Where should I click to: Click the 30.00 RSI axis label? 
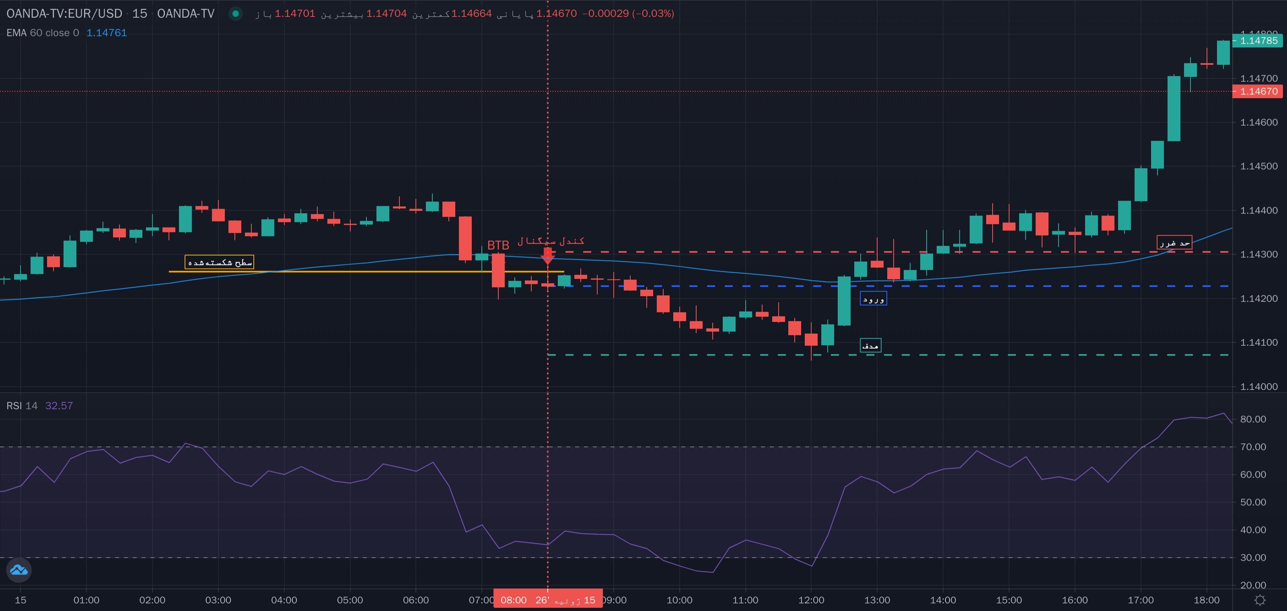pos(1253,558)
